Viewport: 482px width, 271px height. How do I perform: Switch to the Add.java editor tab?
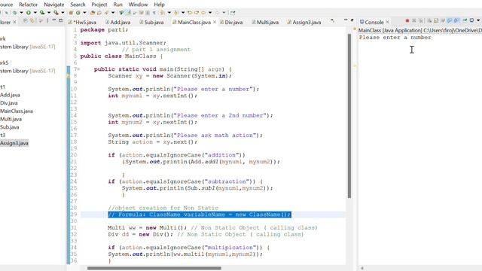click(117, 22)
